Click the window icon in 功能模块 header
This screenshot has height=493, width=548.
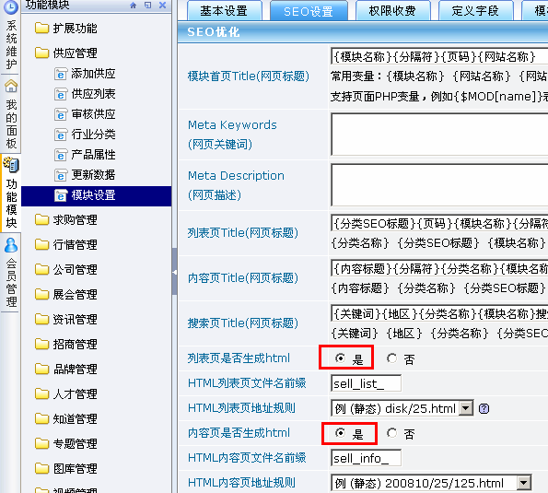148,6
